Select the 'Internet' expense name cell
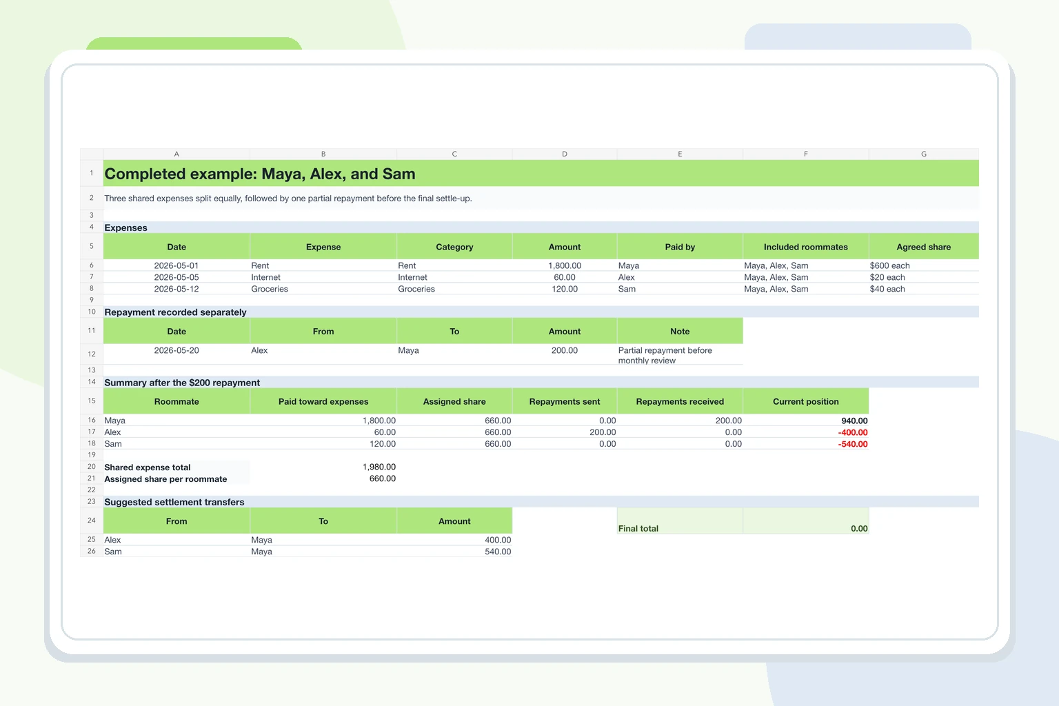This screenshot has width=1059, height=706. [323, 277]
